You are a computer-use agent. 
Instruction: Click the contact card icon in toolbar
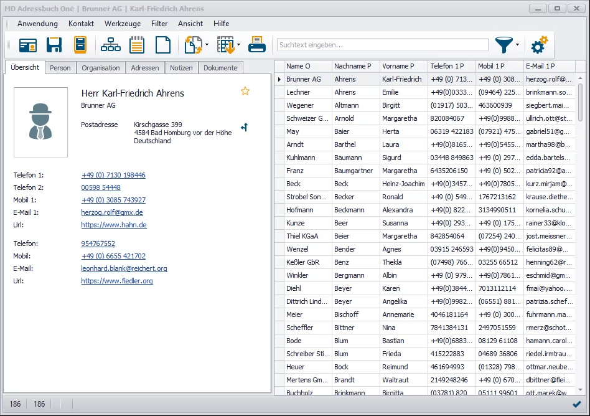pyautogui.click(x=28, y=45)
